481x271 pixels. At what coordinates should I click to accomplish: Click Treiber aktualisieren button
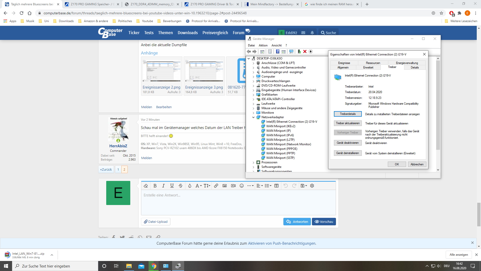click(x=347, y=123)
